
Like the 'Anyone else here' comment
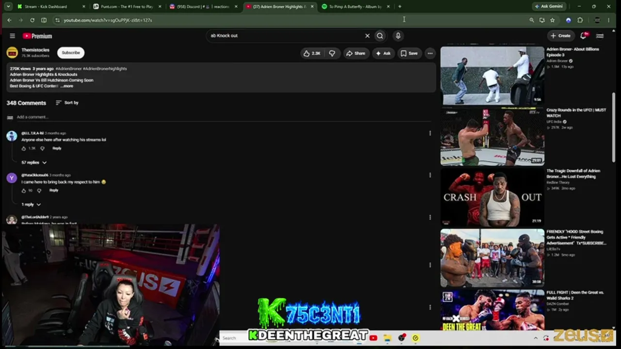pos(23,148)
